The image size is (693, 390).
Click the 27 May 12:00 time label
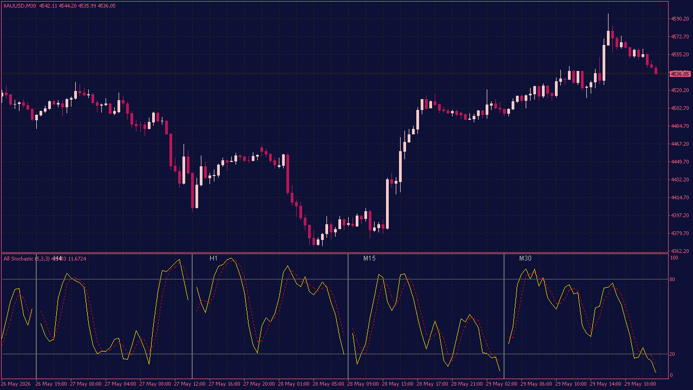pyautogui.click(x=190, y=384)
